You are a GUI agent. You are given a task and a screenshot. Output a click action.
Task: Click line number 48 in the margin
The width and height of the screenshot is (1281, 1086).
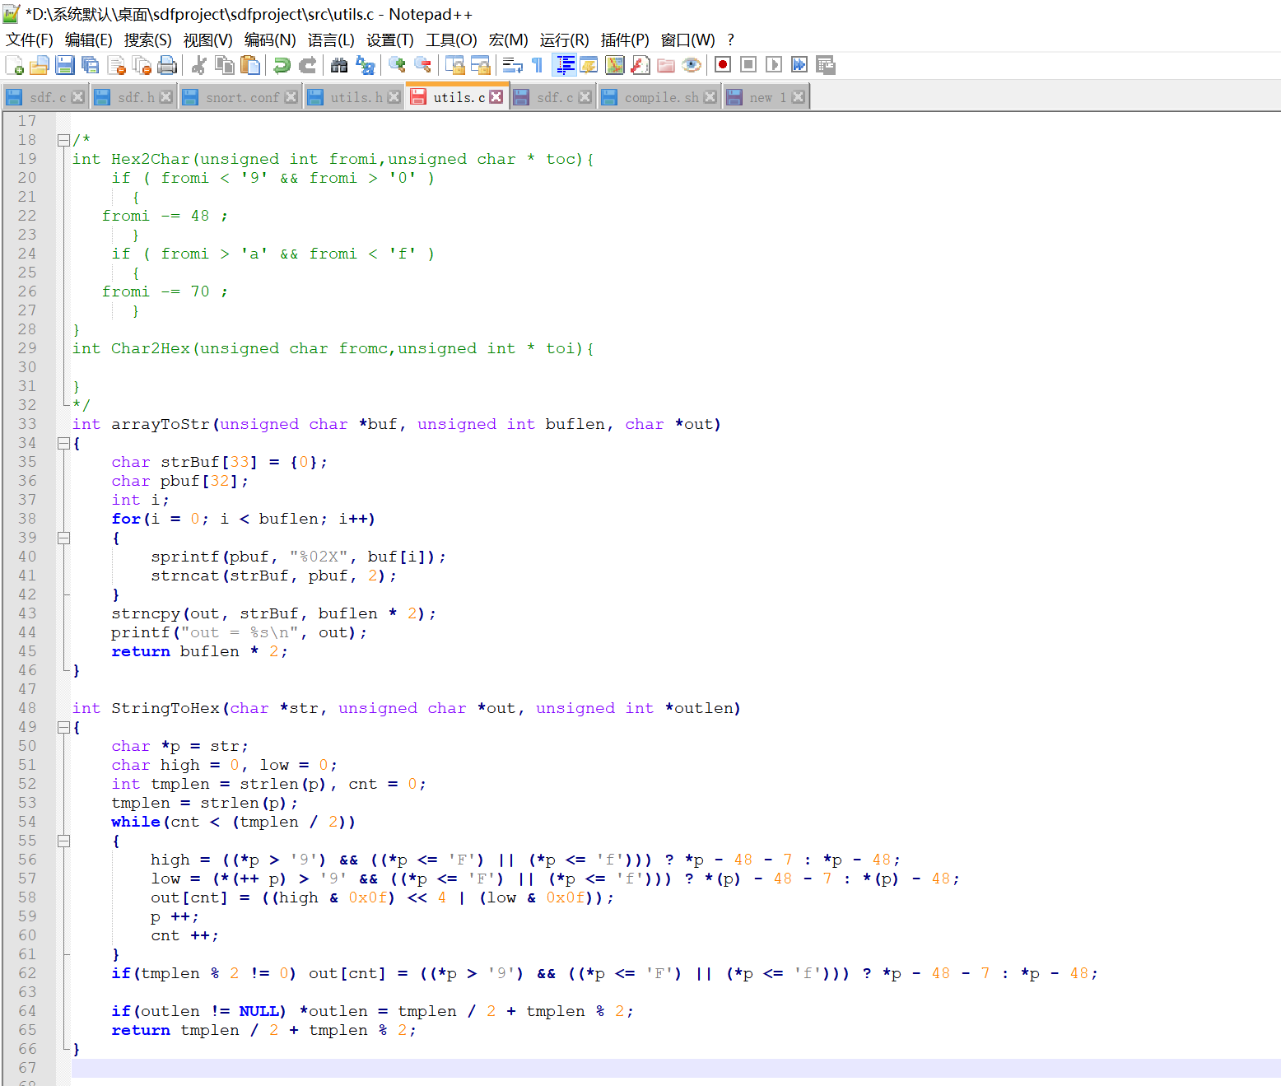27,708
